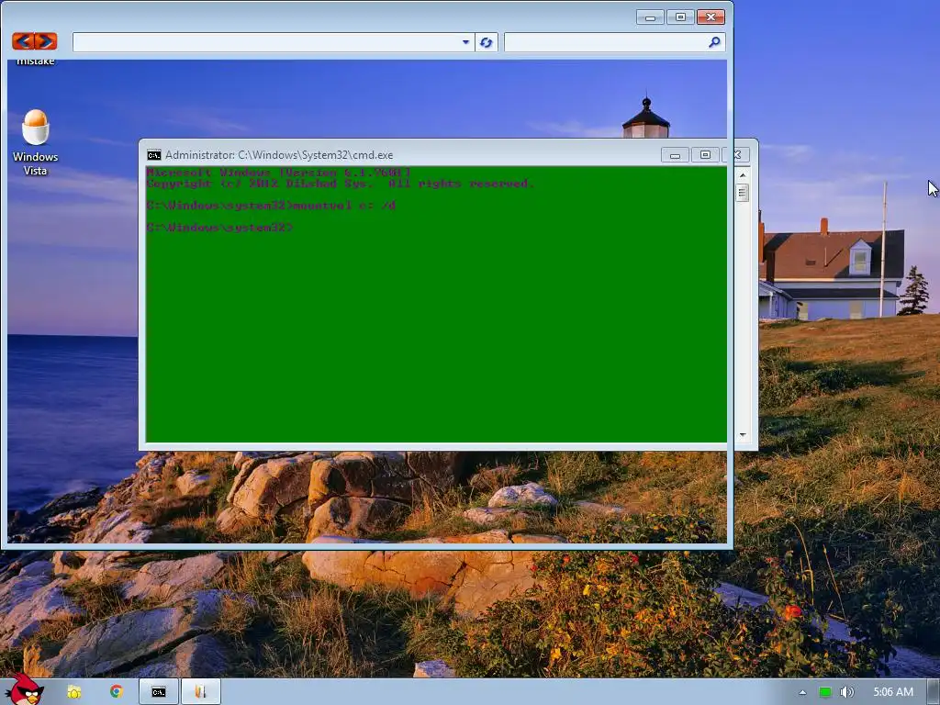The image size is (940, 705).
Task: Click the Microsoft Windows version line
Action: pyautogui.click(x=279, y=173)
